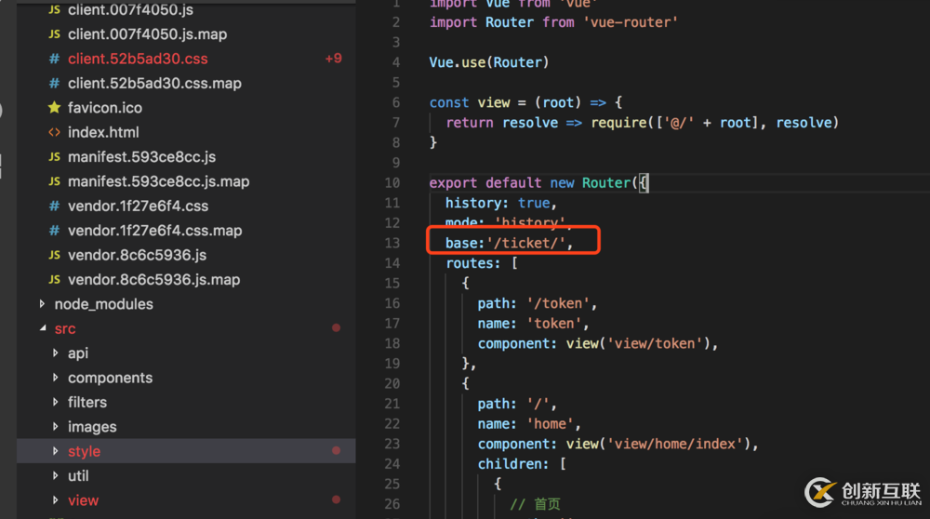Open client.52b5ad30.css.map file
The image size is (930, 519).
[154, 83]
